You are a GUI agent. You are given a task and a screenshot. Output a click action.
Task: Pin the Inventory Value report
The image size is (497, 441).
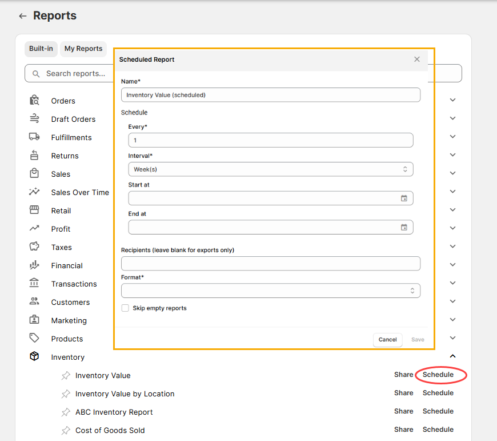tap(66, 376)
